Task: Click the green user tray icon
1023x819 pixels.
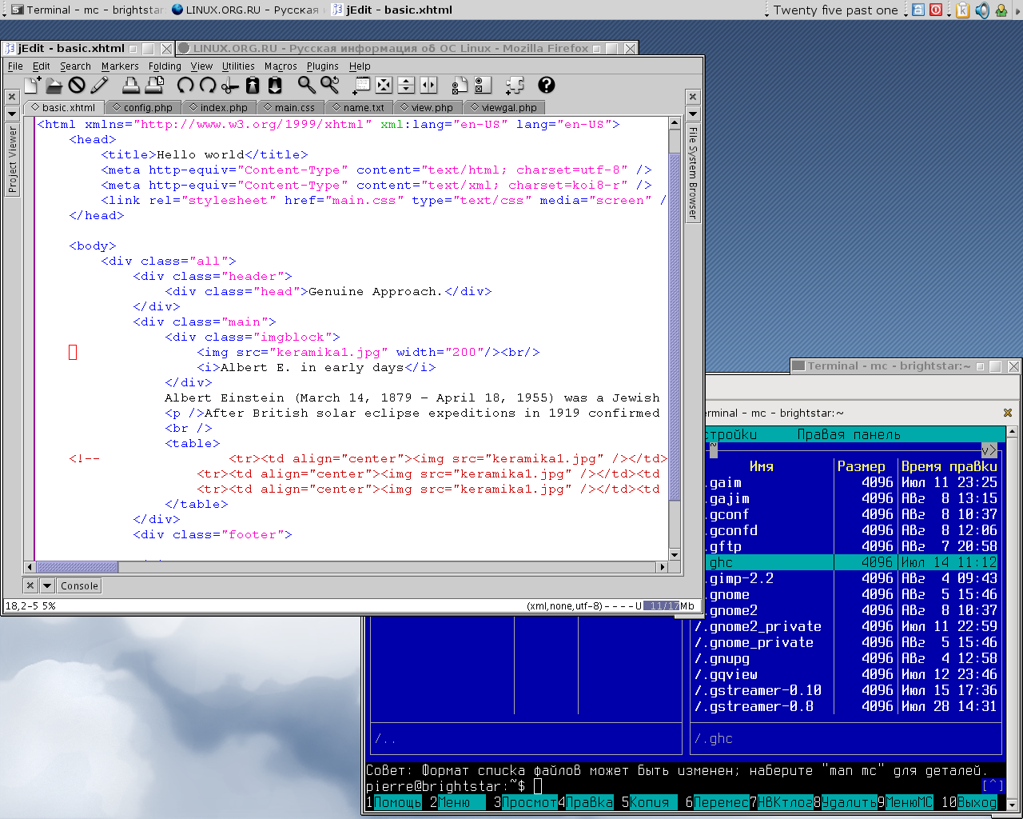Action: [x=1001, y=10]
